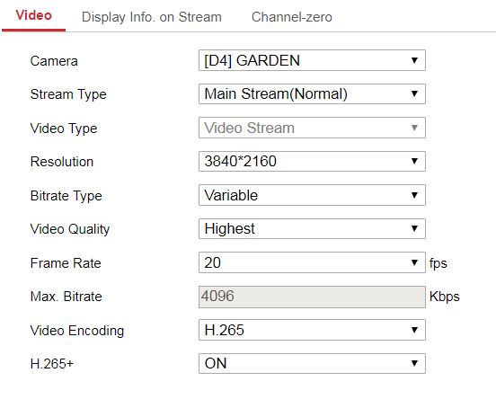Open the Camera dropdown showing [D4] GARDEN
The height and width of the screenshot is (408, 496).
[x=312, y=60]
